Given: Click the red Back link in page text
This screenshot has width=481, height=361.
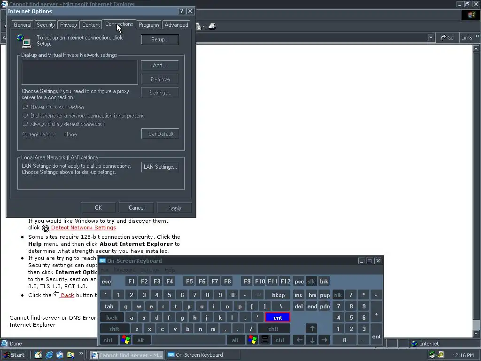Looking at the screenshot, I should 67,295.
